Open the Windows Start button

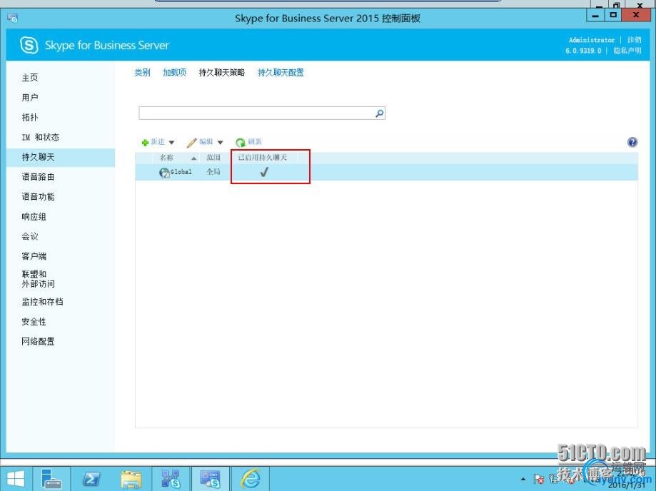pos(16,479)
